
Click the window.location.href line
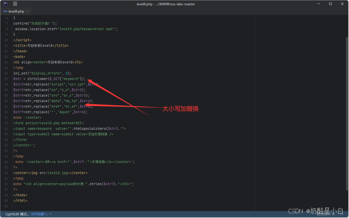point(66,29)
